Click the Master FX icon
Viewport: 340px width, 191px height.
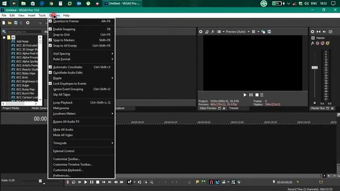pyautogui.click(x=312, y=43)
